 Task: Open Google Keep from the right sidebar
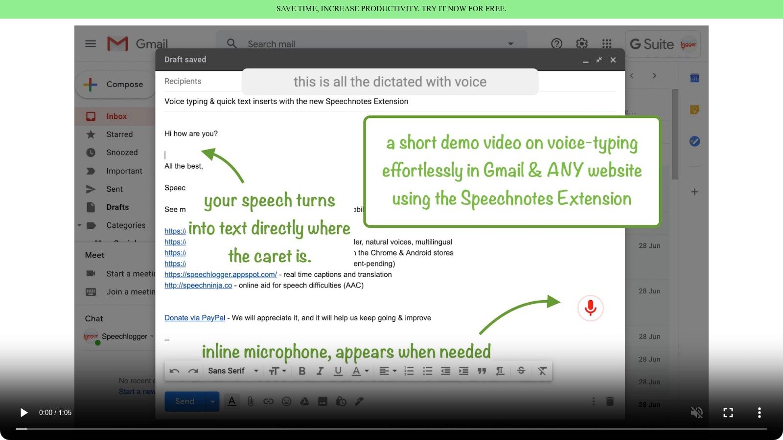(x=694, y=110)
